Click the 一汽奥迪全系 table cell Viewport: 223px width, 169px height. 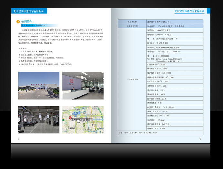[x=132, y=79]
